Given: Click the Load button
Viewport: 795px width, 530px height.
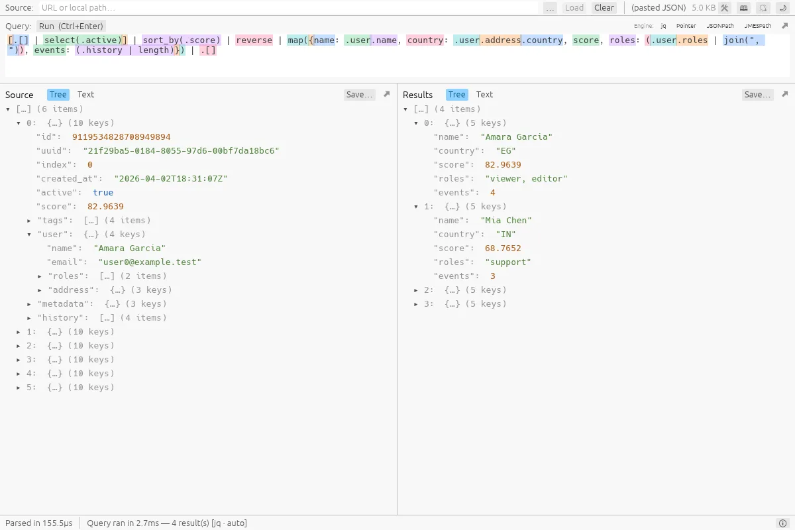Looking at the screenshot, I should pos(574,8).
